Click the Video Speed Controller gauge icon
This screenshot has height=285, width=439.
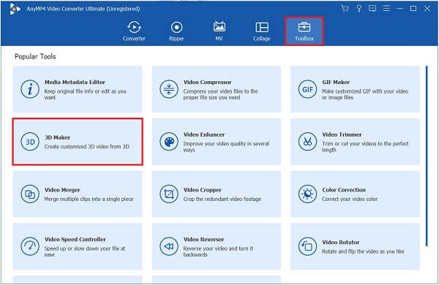(30, 246)
